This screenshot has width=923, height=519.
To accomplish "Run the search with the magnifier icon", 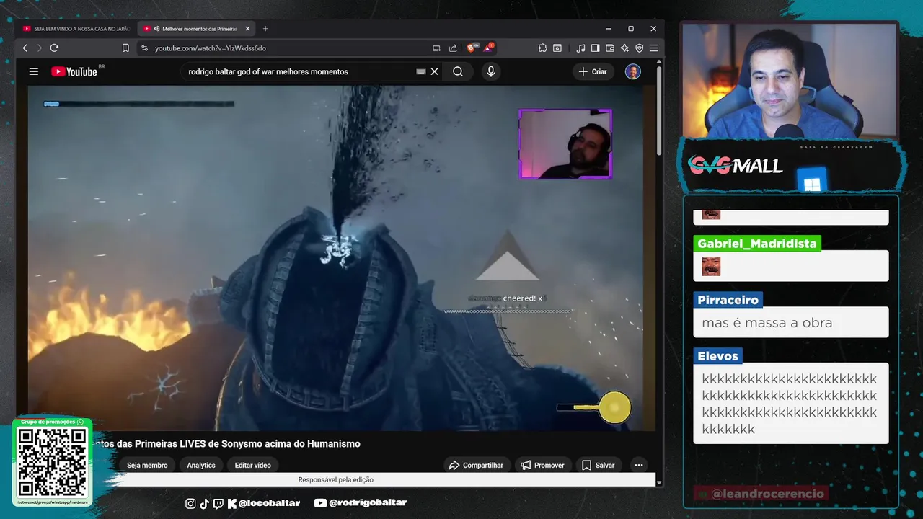I will pos(458,71).
